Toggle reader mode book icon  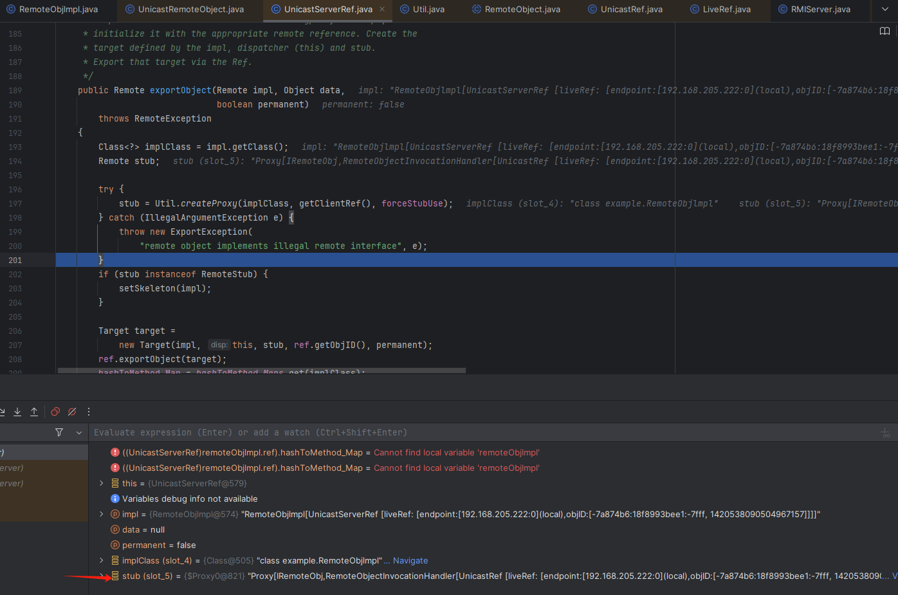(884, 31)
